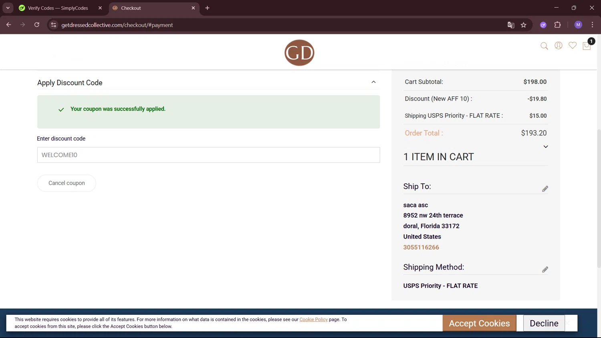The width and height of the screenshot is (601, 338).
Task: Open the Cookie Policy link
Action: [313, 320]
